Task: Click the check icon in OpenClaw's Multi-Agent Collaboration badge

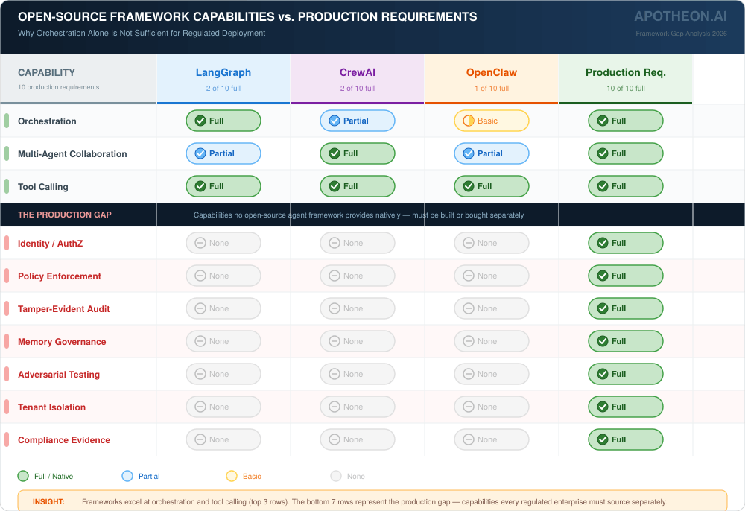Action: point(469,153)
